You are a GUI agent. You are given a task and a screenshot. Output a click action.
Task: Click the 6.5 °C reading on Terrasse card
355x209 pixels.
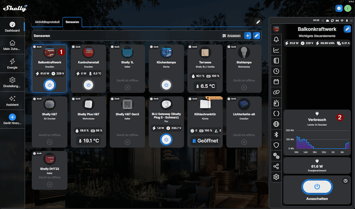pos(205,86)
